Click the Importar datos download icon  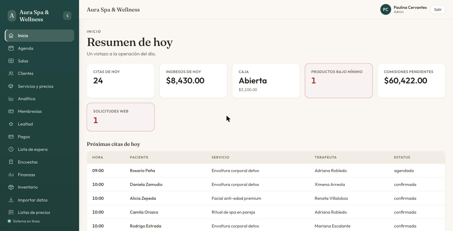[11, 200]
